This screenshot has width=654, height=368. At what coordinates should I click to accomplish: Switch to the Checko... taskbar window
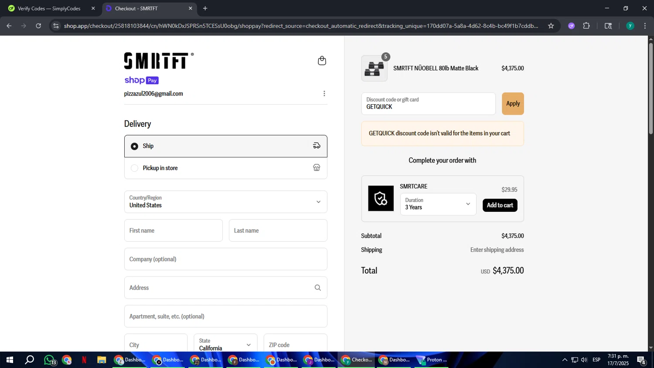[357, 360]
